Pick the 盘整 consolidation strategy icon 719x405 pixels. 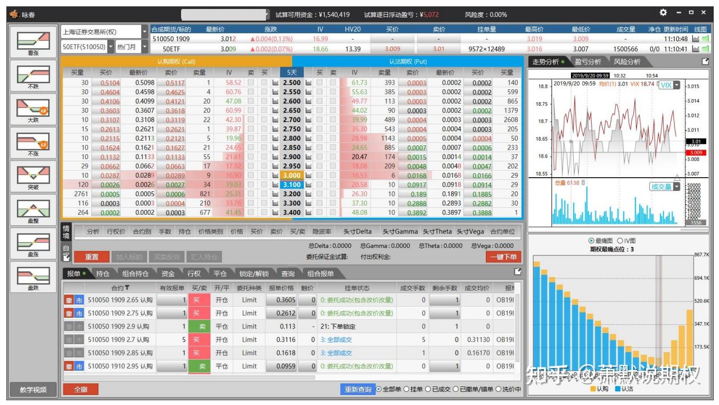click(33, 209)
